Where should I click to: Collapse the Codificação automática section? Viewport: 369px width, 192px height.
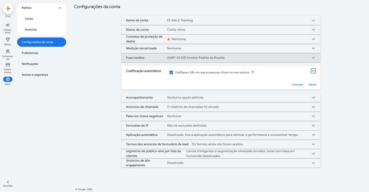[313, 71]
